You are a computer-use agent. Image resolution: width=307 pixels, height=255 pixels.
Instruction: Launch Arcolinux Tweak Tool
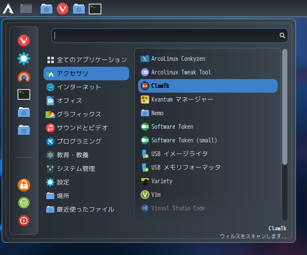coord(208,72)
